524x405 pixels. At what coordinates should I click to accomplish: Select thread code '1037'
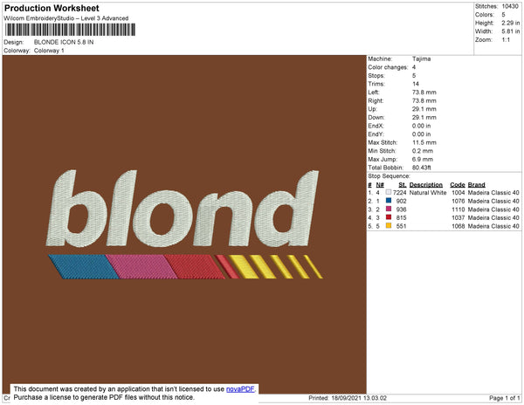(x=458, y=217)
